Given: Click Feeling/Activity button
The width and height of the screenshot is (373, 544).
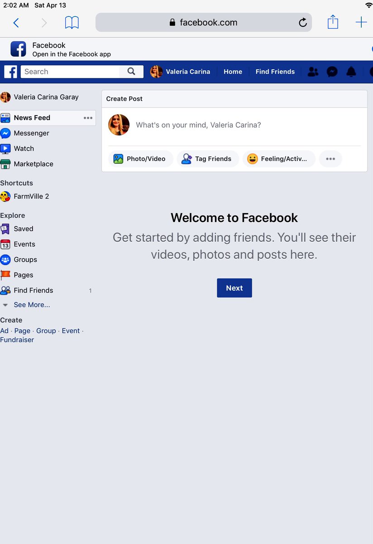Looking at the screenshot, I should tap(278, 159).
